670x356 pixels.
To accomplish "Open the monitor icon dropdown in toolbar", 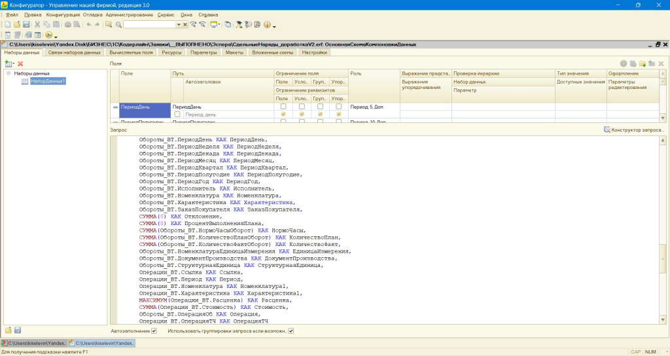I will click(x=219, y=25).
